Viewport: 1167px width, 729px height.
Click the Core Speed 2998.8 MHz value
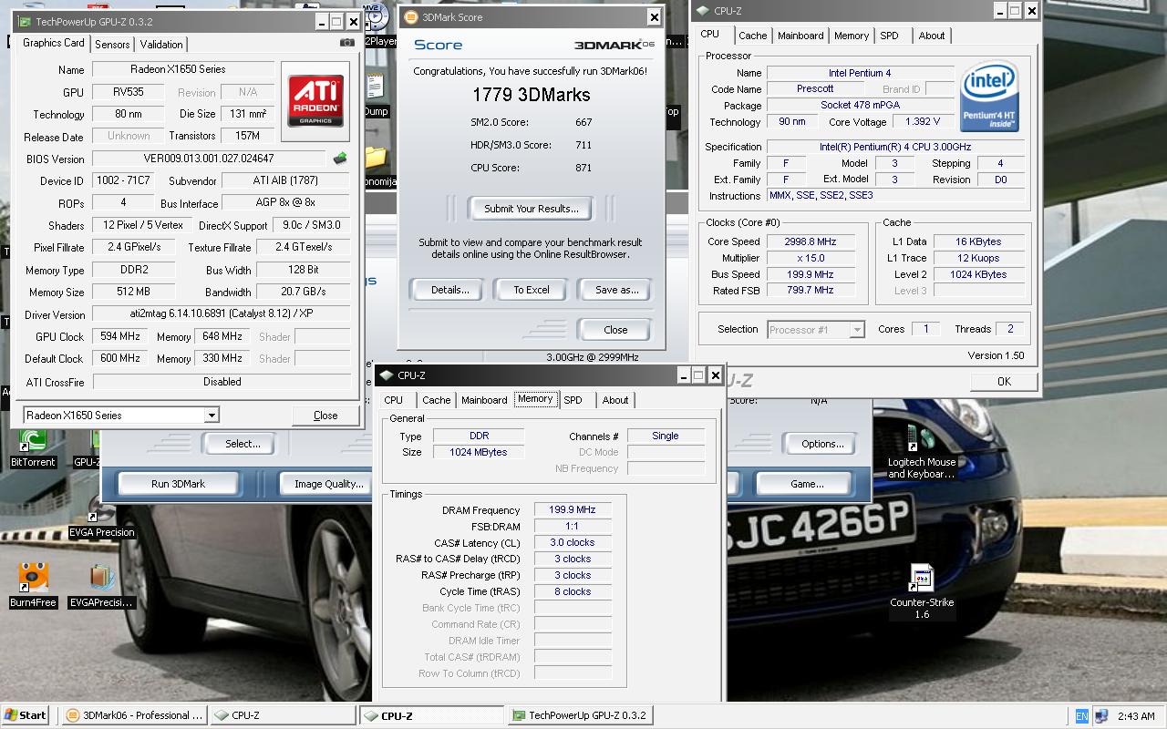pos(810,241)
